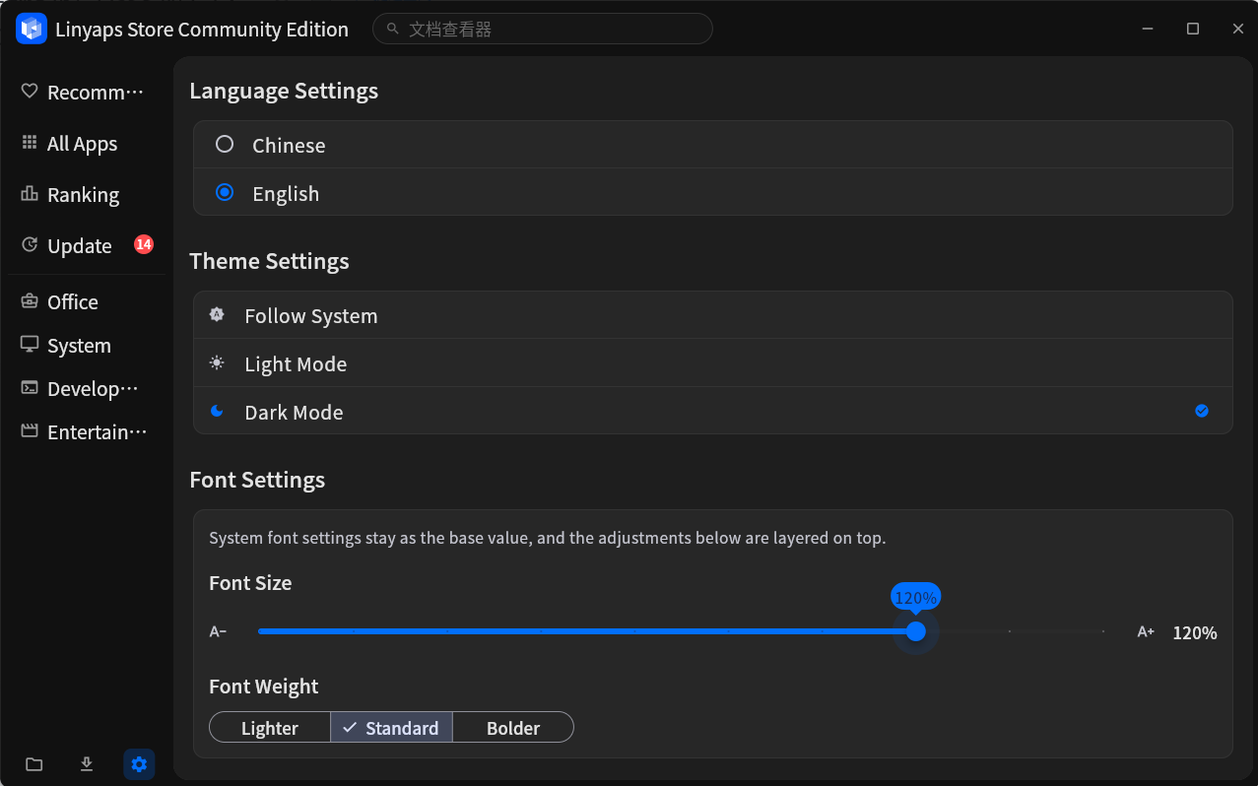1258x786 pixels.
Task: Click the terminal icon beside Development
Action: [30, 388]
